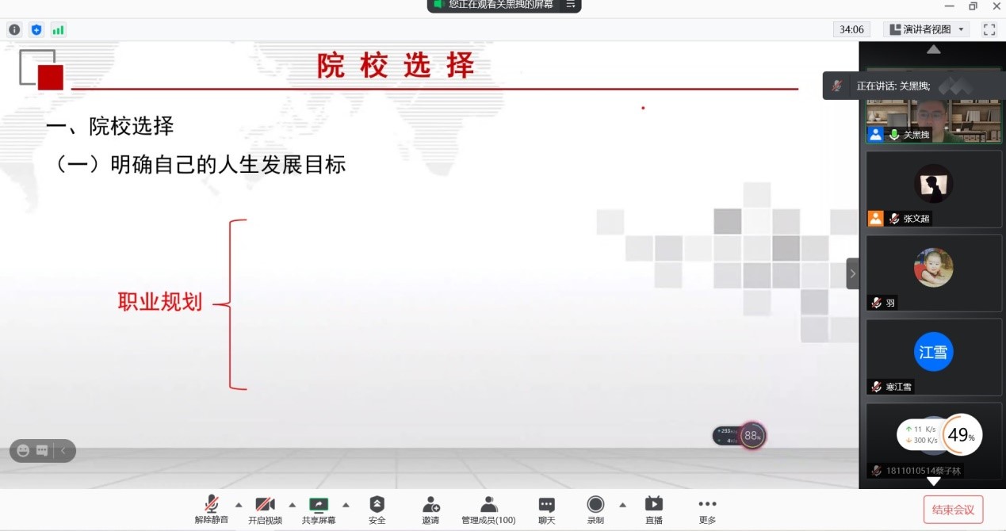1006x531 pixels.
Task: Open 管理成员(100) member management
Action: coord(488,510)
